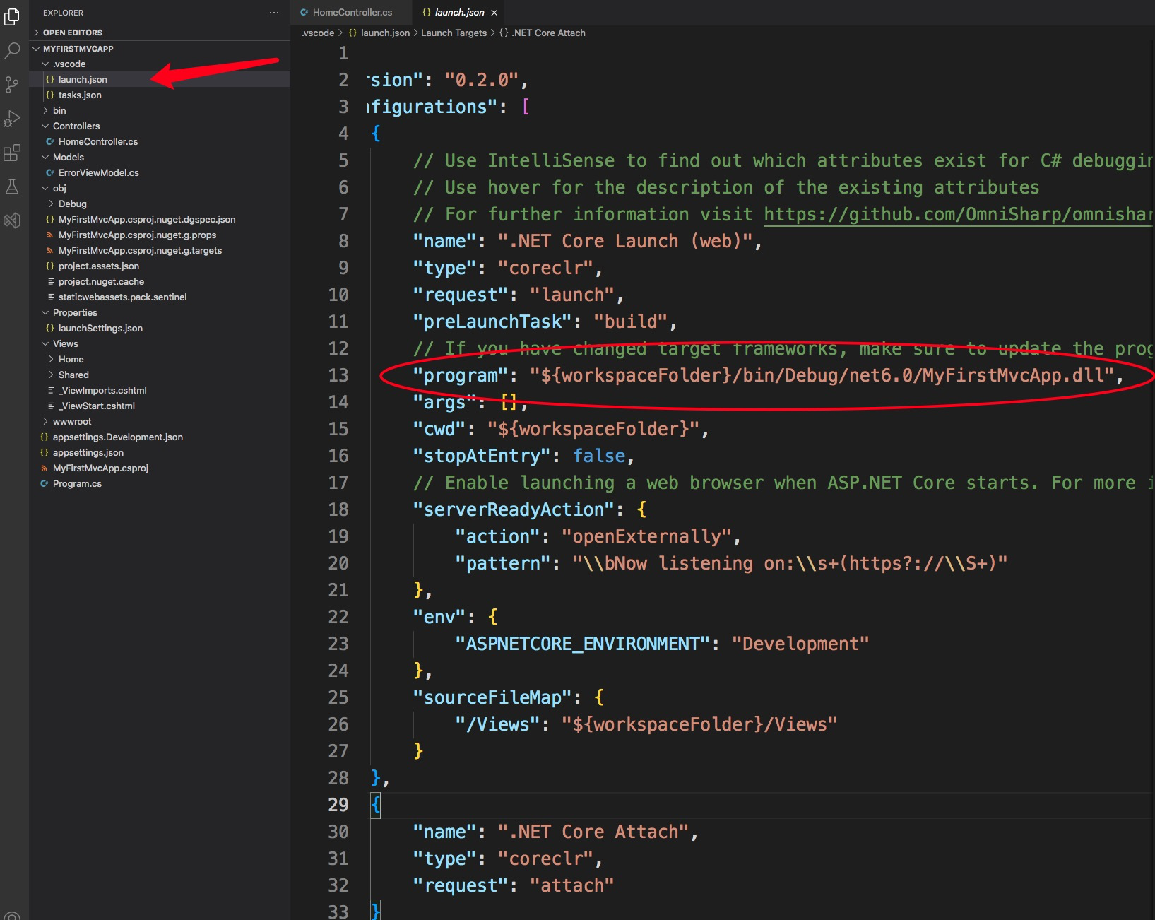
Task: Open the Extensions marketplace view
Action: [12, 153]
